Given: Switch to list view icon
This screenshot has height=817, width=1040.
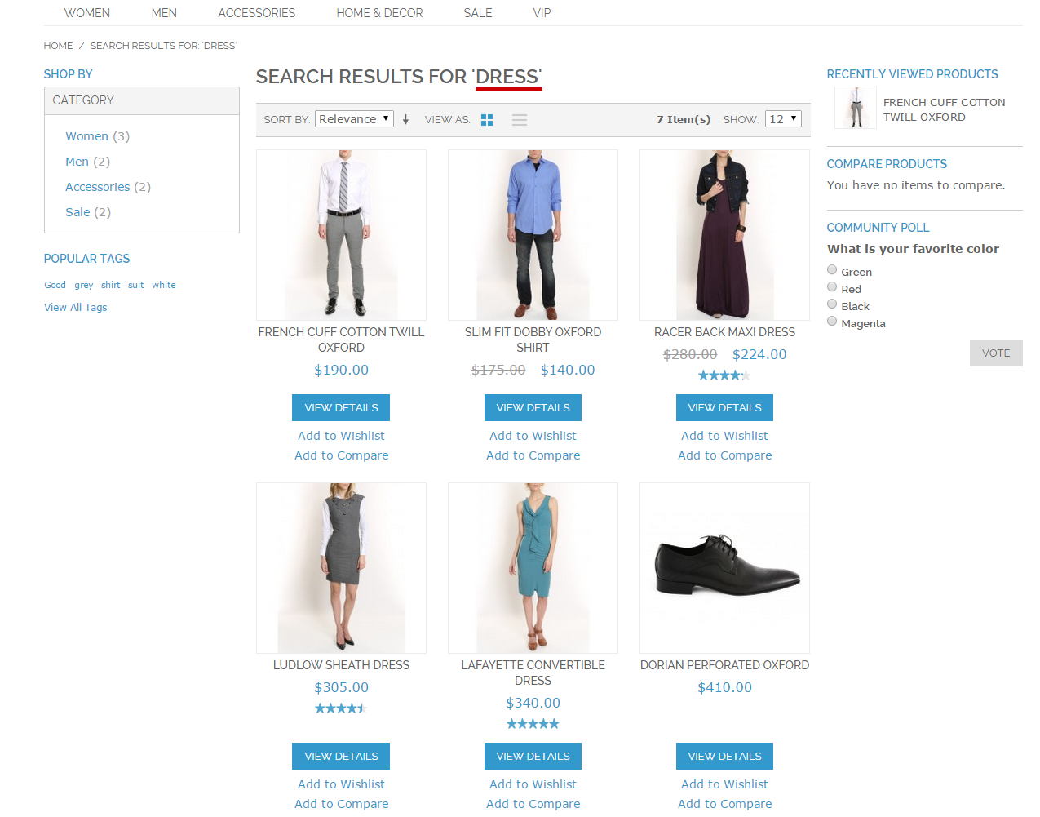Looking at the screenshot, I should coord(520,120).
